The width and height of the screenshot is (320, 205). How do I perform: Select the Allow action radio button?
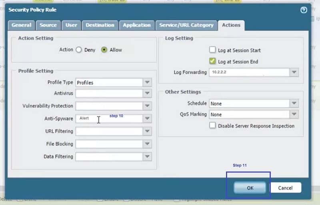point(104,50)
